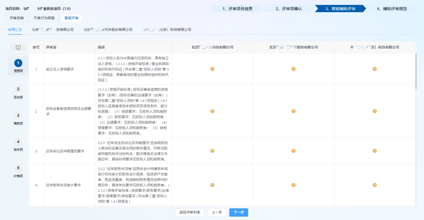Click the 序号 column header
Viewport: 424px width, 220px height.
[36, 47]
